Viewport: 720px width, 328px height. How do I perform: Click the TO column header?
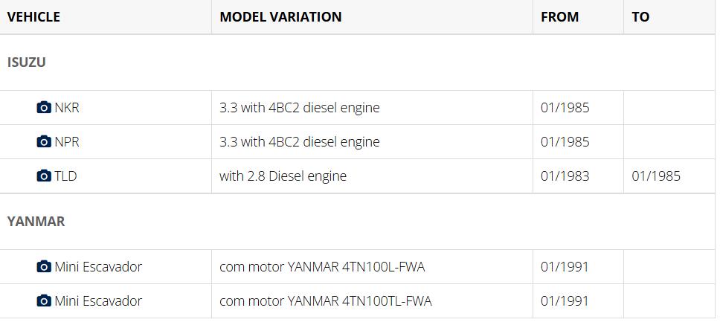pos(640,16)
